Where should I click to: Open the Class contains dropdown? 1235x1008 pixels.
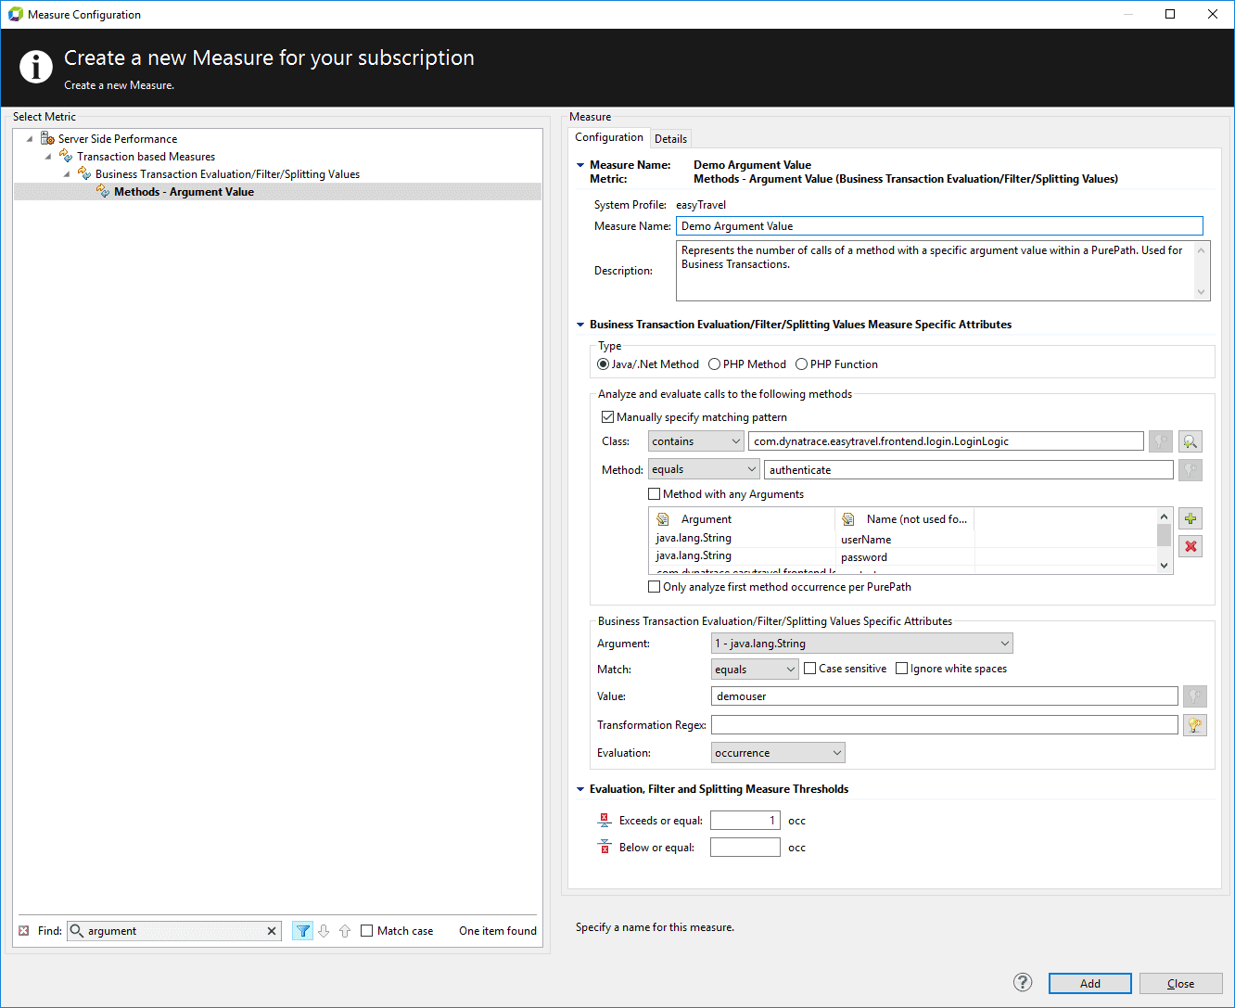pos(696,441)
